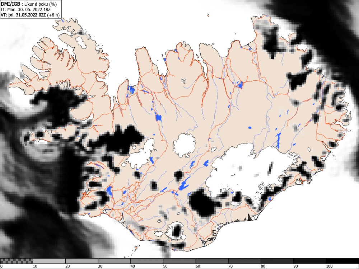Click the valid time 'VT: þri. 31.05.2022 02Z (+8 h)'
The width and height of the screenshot is (359, 269).
pyautogui.click(x=30, y=15)
